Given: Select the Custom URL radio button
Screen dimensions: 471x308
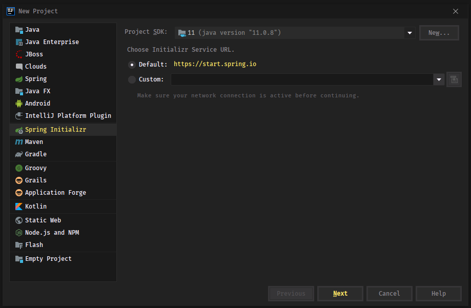Looking at the screenshot, I should pyautogui.click(x=132, y=79).
